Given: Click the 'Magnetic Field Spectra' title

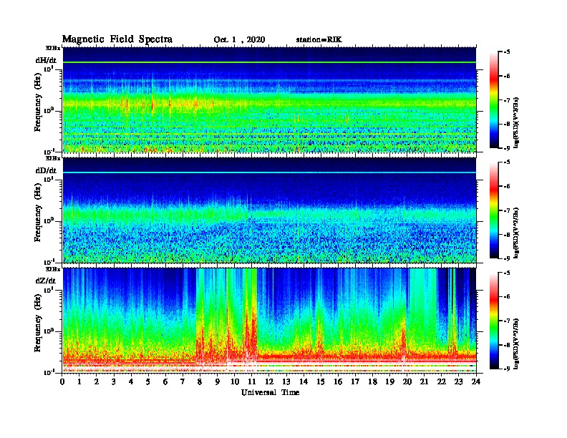Looking at the screenshot, I should (x=117, y=39).
